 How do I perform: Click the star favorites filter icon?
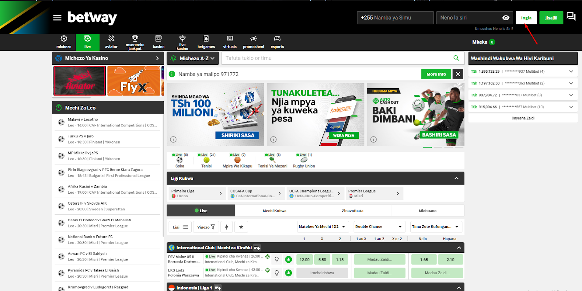[241, 227]
